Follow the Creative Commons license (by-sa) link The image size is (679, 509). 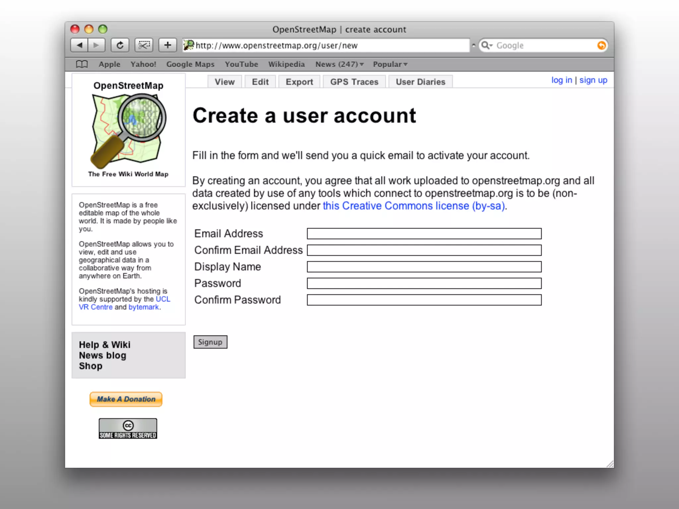click(414, 206)
